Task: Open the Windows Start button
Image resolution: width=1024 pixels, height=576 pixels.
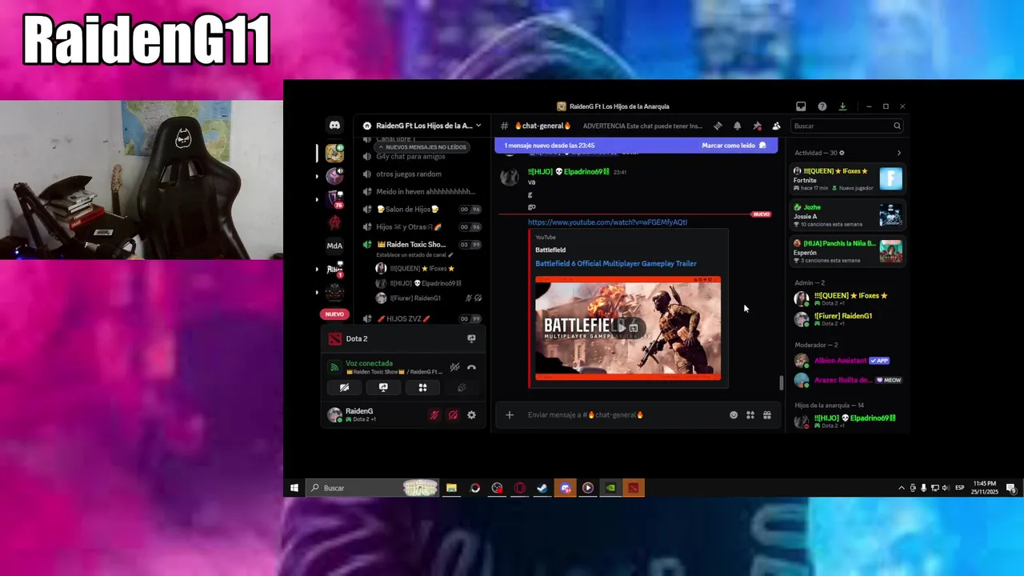Action: pyautogui.click(x=294, y=488)
